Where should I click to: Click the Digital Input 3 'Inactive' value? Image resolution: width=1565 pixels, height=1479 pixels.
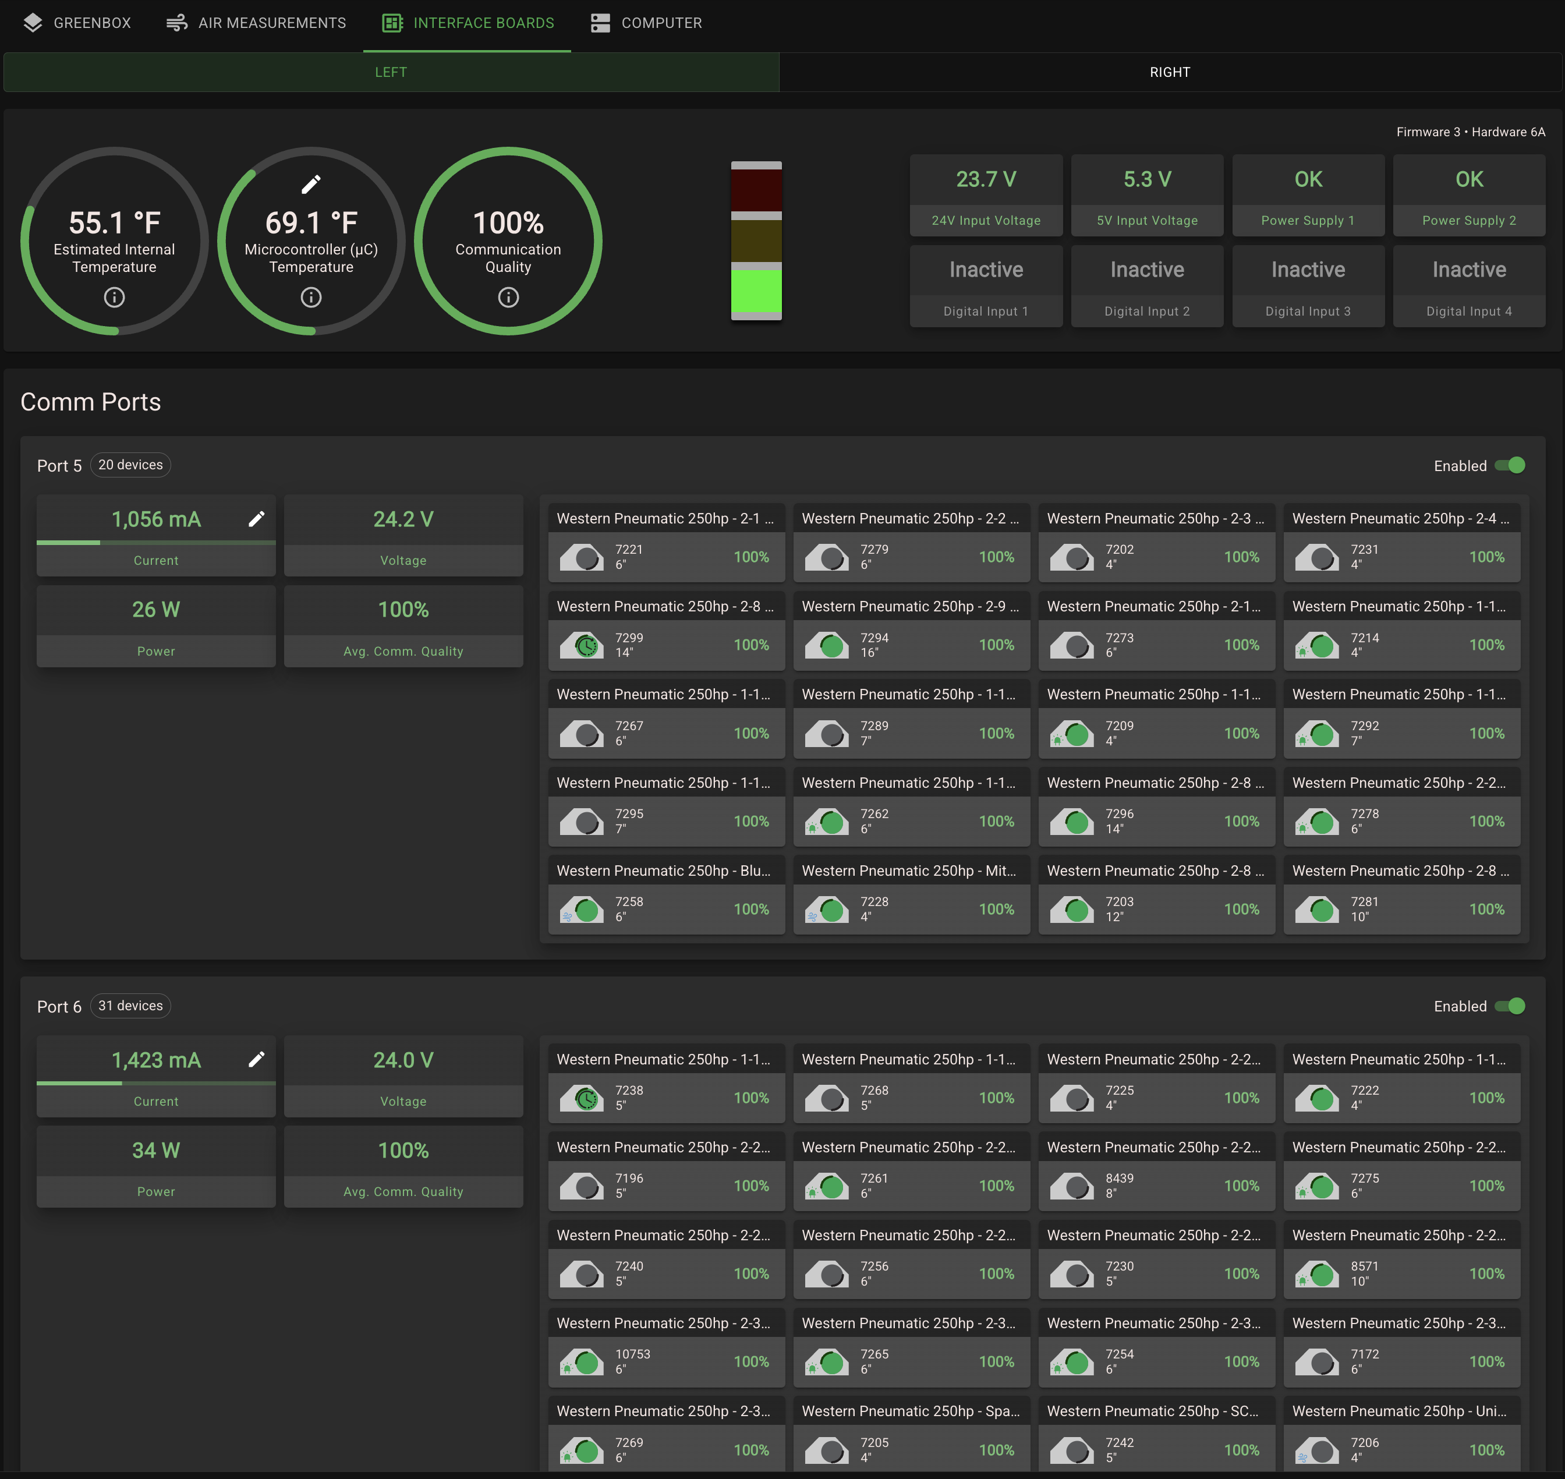coord(1308,270)
